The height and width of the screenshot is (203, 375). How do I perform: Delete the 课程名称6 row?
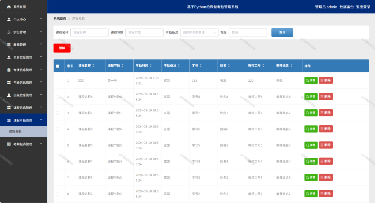coord(326,129)
